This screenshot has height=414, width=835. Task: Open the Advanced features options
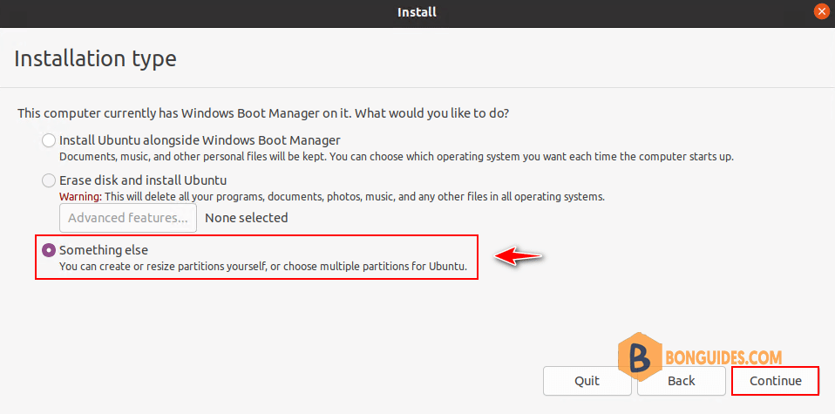[x=128, y=218]
